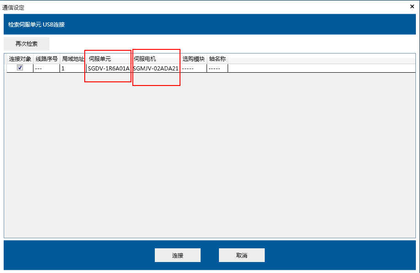Click the 局域地址 cell showing 1
Viewport: 420px width, 273px height.
click(73, 68)
